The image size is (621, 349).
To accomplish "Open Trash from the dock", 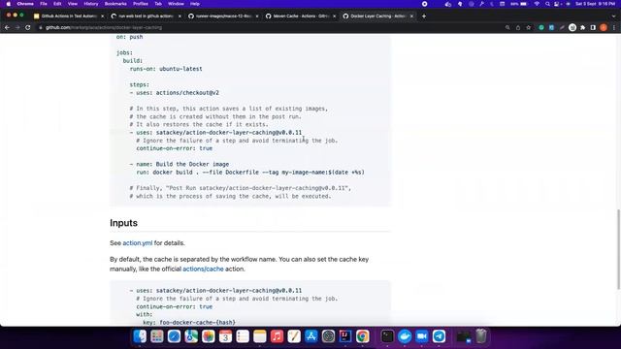I will [481, 336].
